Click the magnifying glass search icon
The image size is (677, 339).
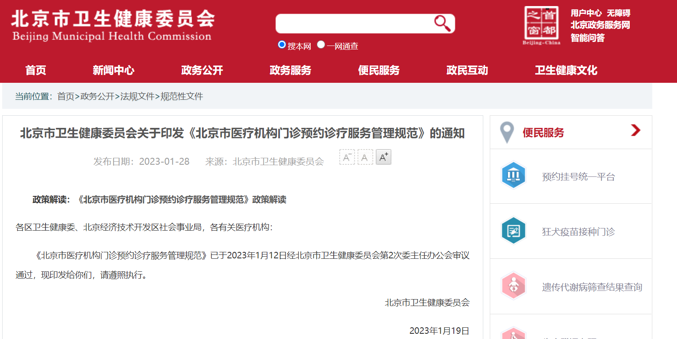point(442,23)
